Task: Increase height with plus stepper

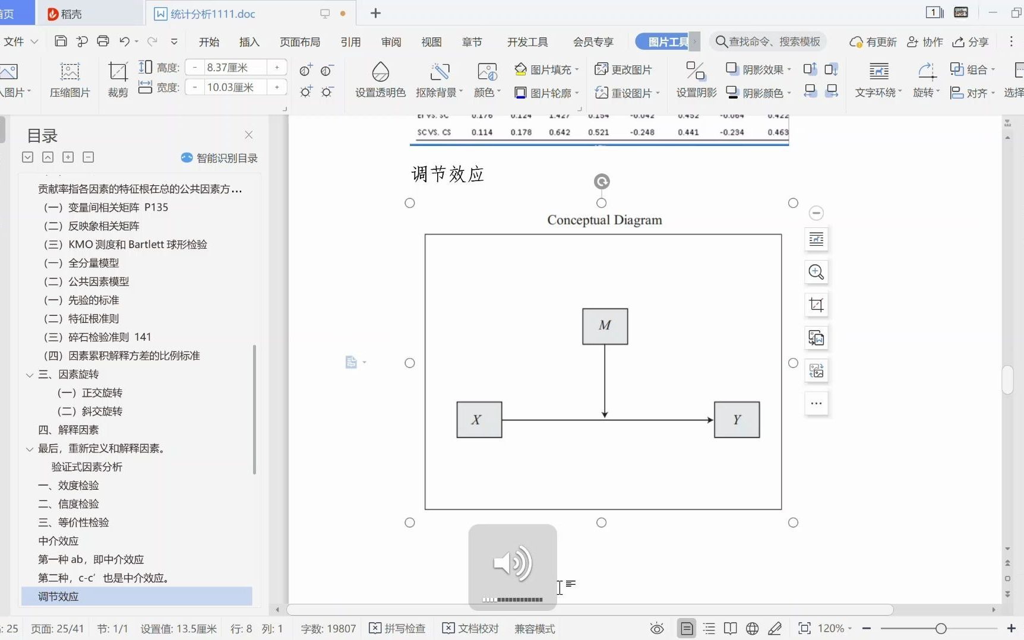Action: tap(277, 68)
